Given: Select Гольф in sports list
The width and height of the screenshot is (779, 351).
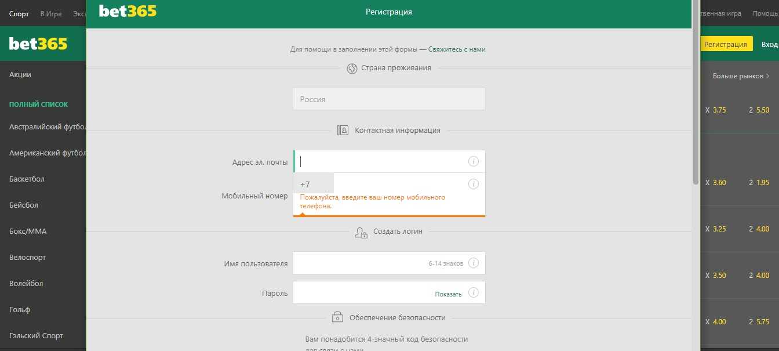Looking at the screenshot, I should pos(20,309).
